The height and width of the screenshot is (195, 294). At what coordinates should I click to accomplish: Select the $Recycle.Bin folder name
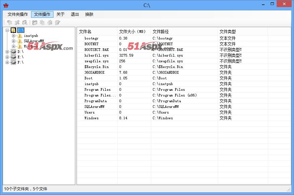pyautogui.click(x=96, y=67)
